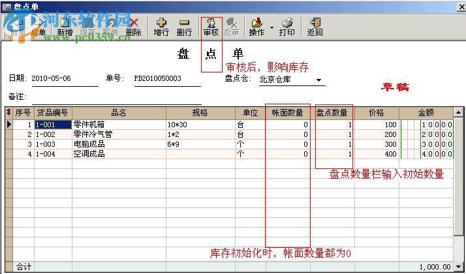
Task: Click 帐面数量 cell for 空调成品 row
Action: (x=287, y=154)
